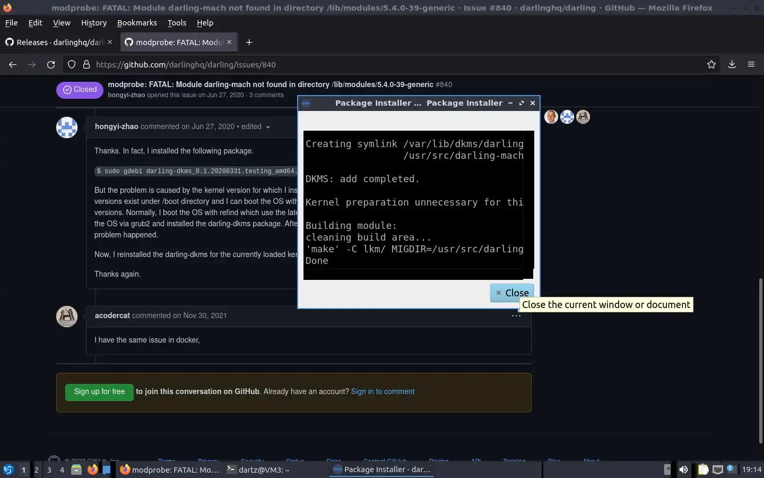Click the sudo gdebi code block

196,171
